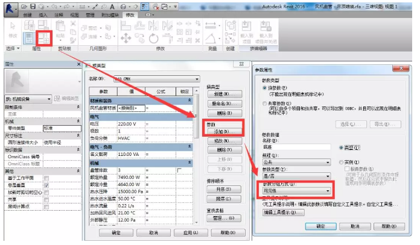Click the 升序 (Ascending) sort button
The width and height of the screenshot is (420, 245).
(224, 189)
